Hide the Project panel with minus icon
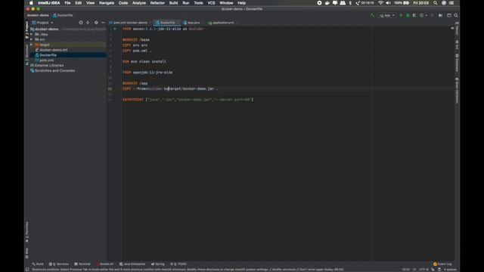484x272 pixels. coord(103,23)
